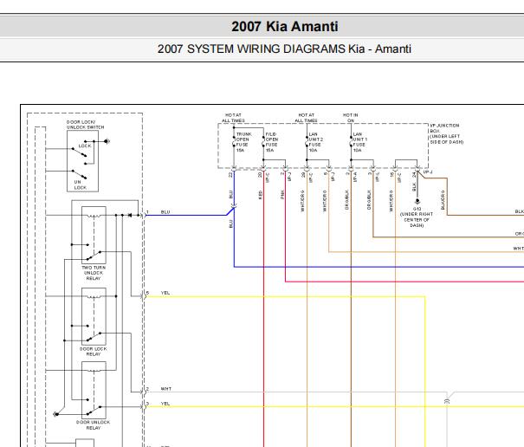
Task: Click the vertical 'BLK/ORG' wire label
Action: (443, 200)
